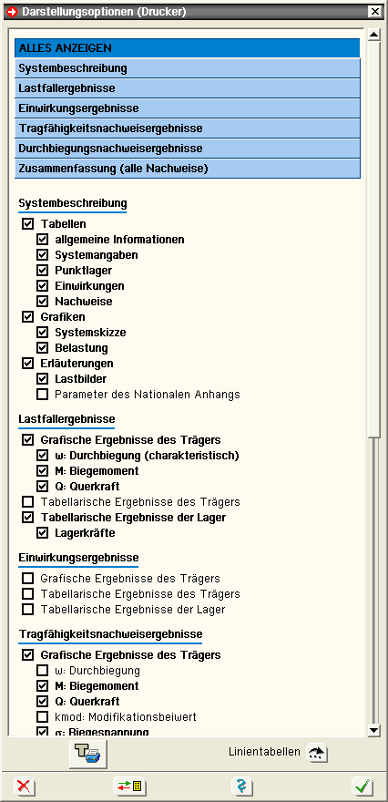Viewport: 388px width, 802px height.
Task: Open the Lastfallergebnisse section tab
Action: 187,88
